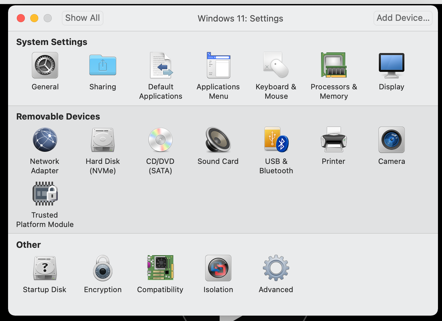Open the Camera settings
Viewport: 442px width, 321px height.
click(391, 140)
